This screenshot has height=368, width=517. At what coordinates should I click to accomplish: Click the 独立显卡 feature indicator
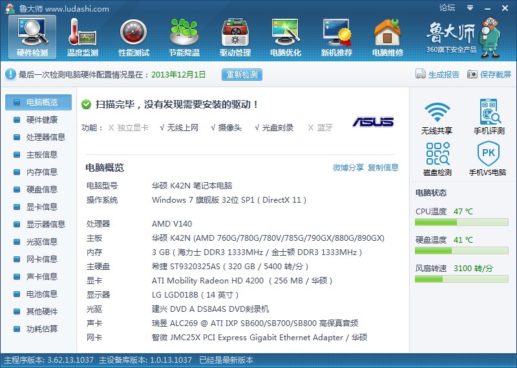129,127
